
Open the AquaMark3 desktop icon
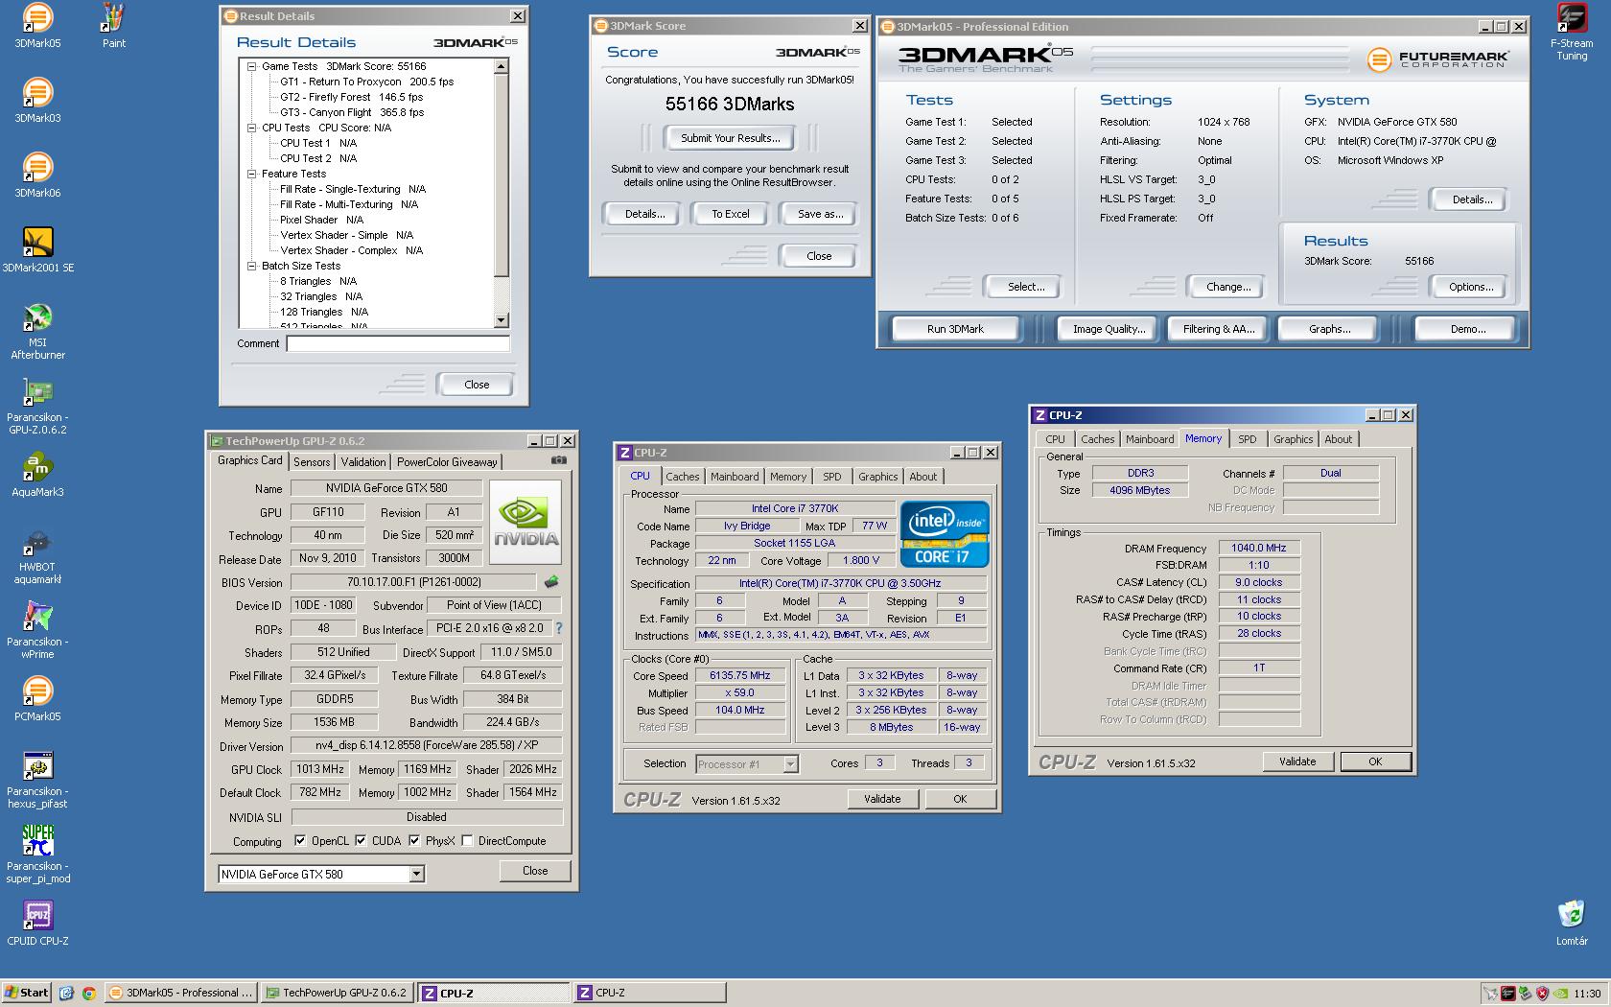[x=37, y=468]
